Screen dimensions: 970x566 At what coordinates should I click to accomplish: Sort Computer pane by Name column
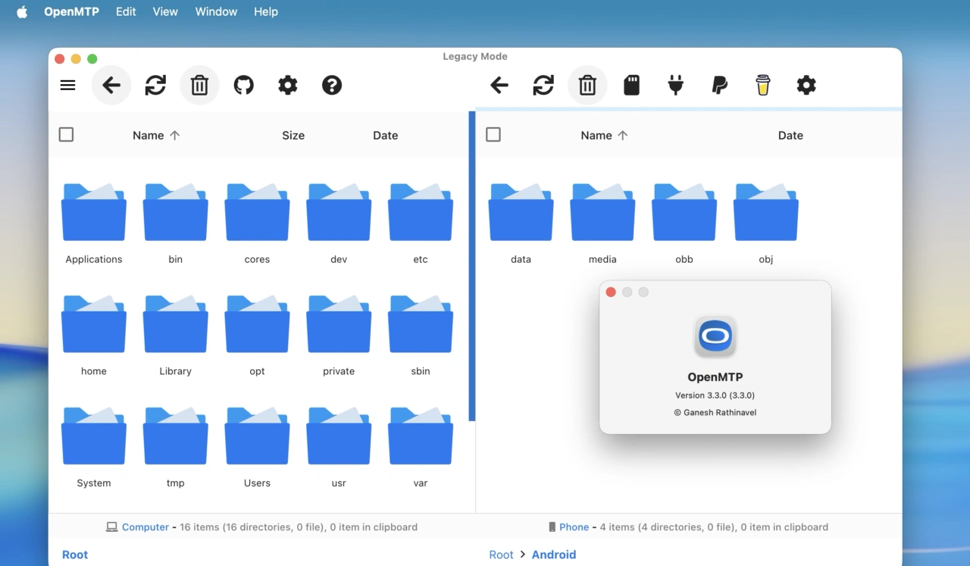tap(156, 135)
